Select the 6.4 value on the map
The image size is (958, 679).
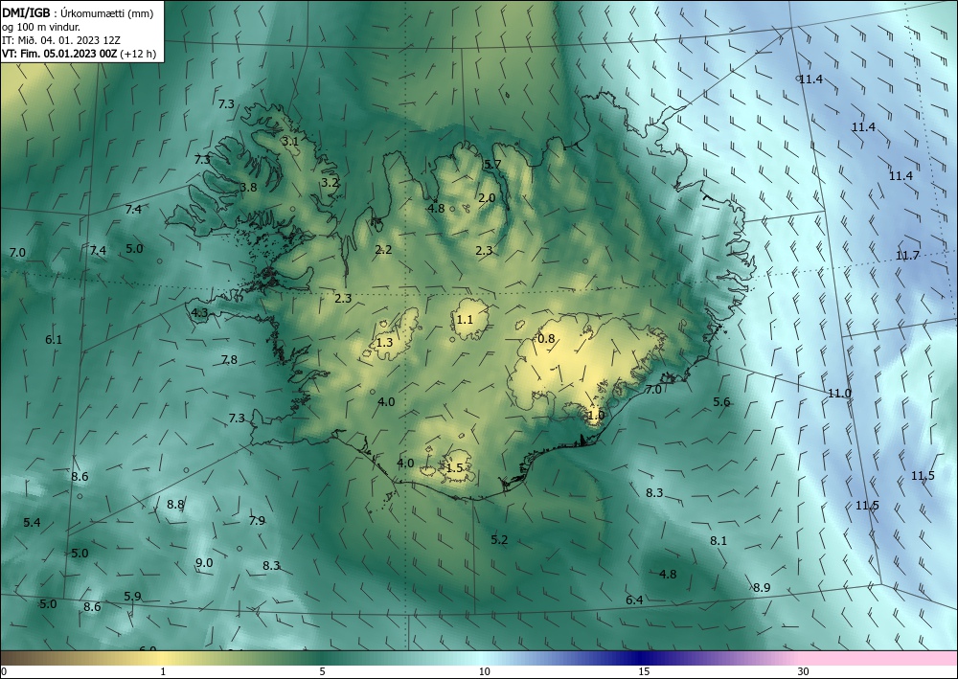634,600
